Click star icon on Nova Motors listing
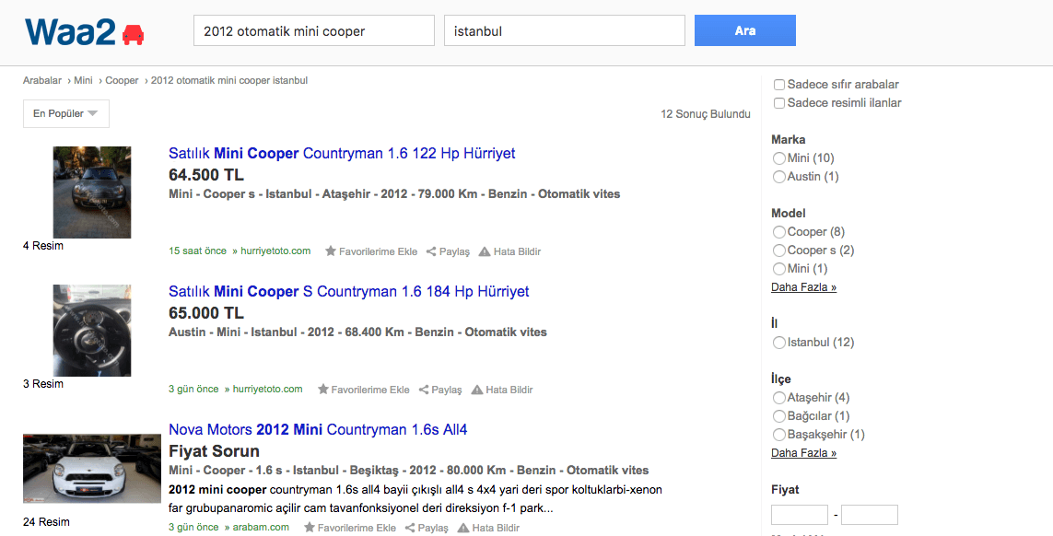This screenshot has width=1053, height=536. pos(310,528)
